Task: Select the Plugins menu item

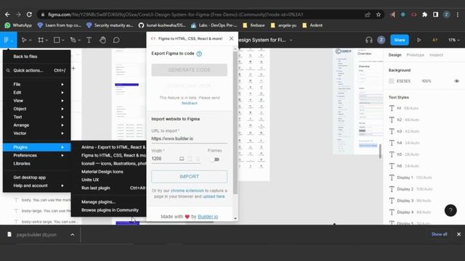Action: pos(37,147)
